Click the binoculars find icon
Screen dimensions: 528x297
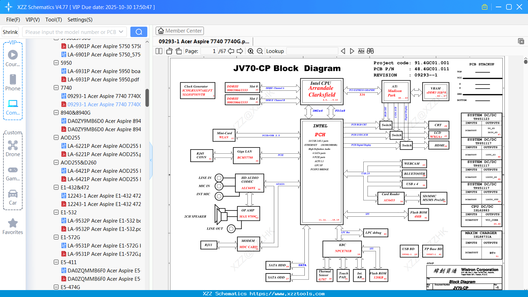(x=370, y=51)
